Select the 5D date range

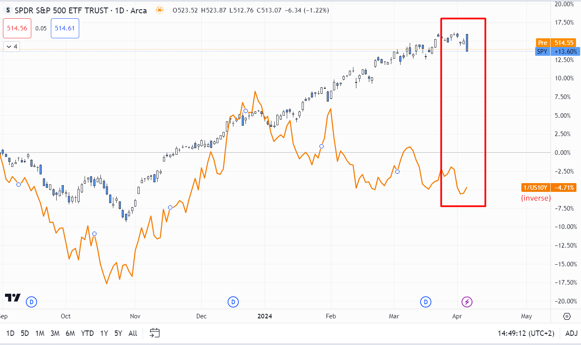tap(25, 333)
